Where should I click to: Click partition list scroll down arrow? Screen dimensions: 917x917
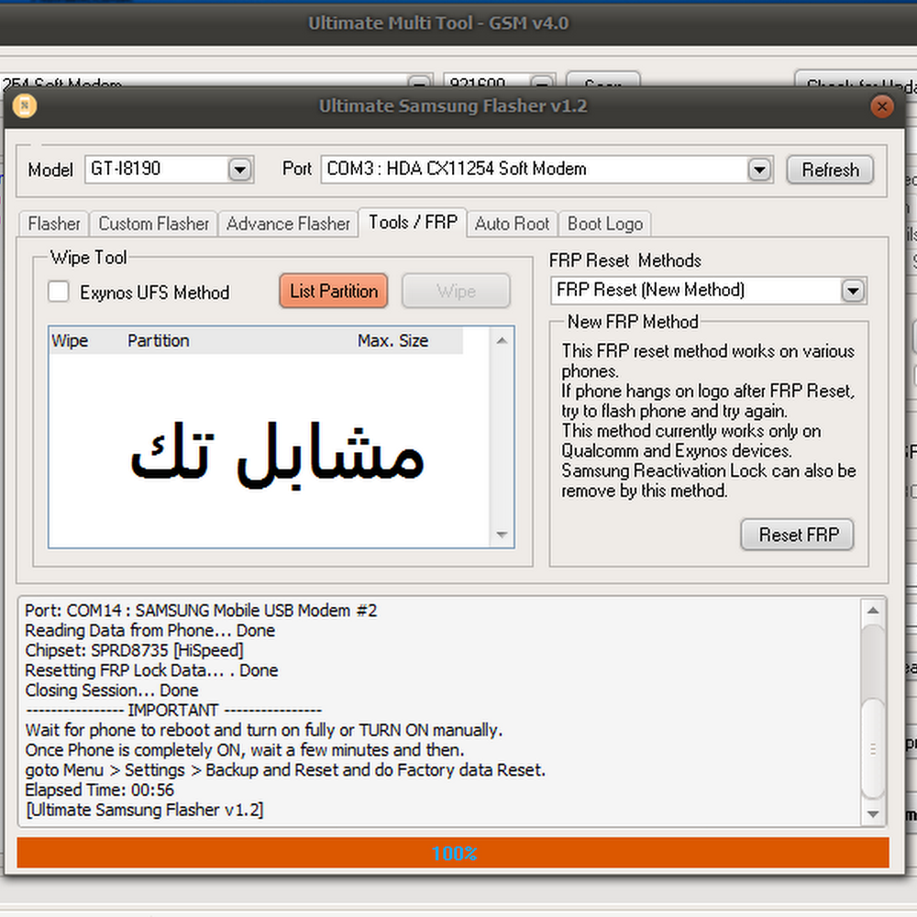pos(502,534)
